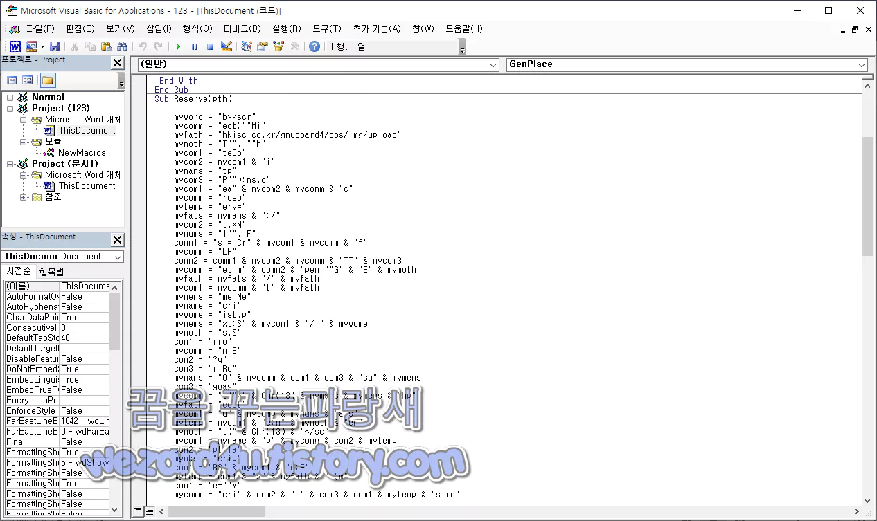
Task: Click the code window vertical scrollbar thumb
Action: [868, 196]
